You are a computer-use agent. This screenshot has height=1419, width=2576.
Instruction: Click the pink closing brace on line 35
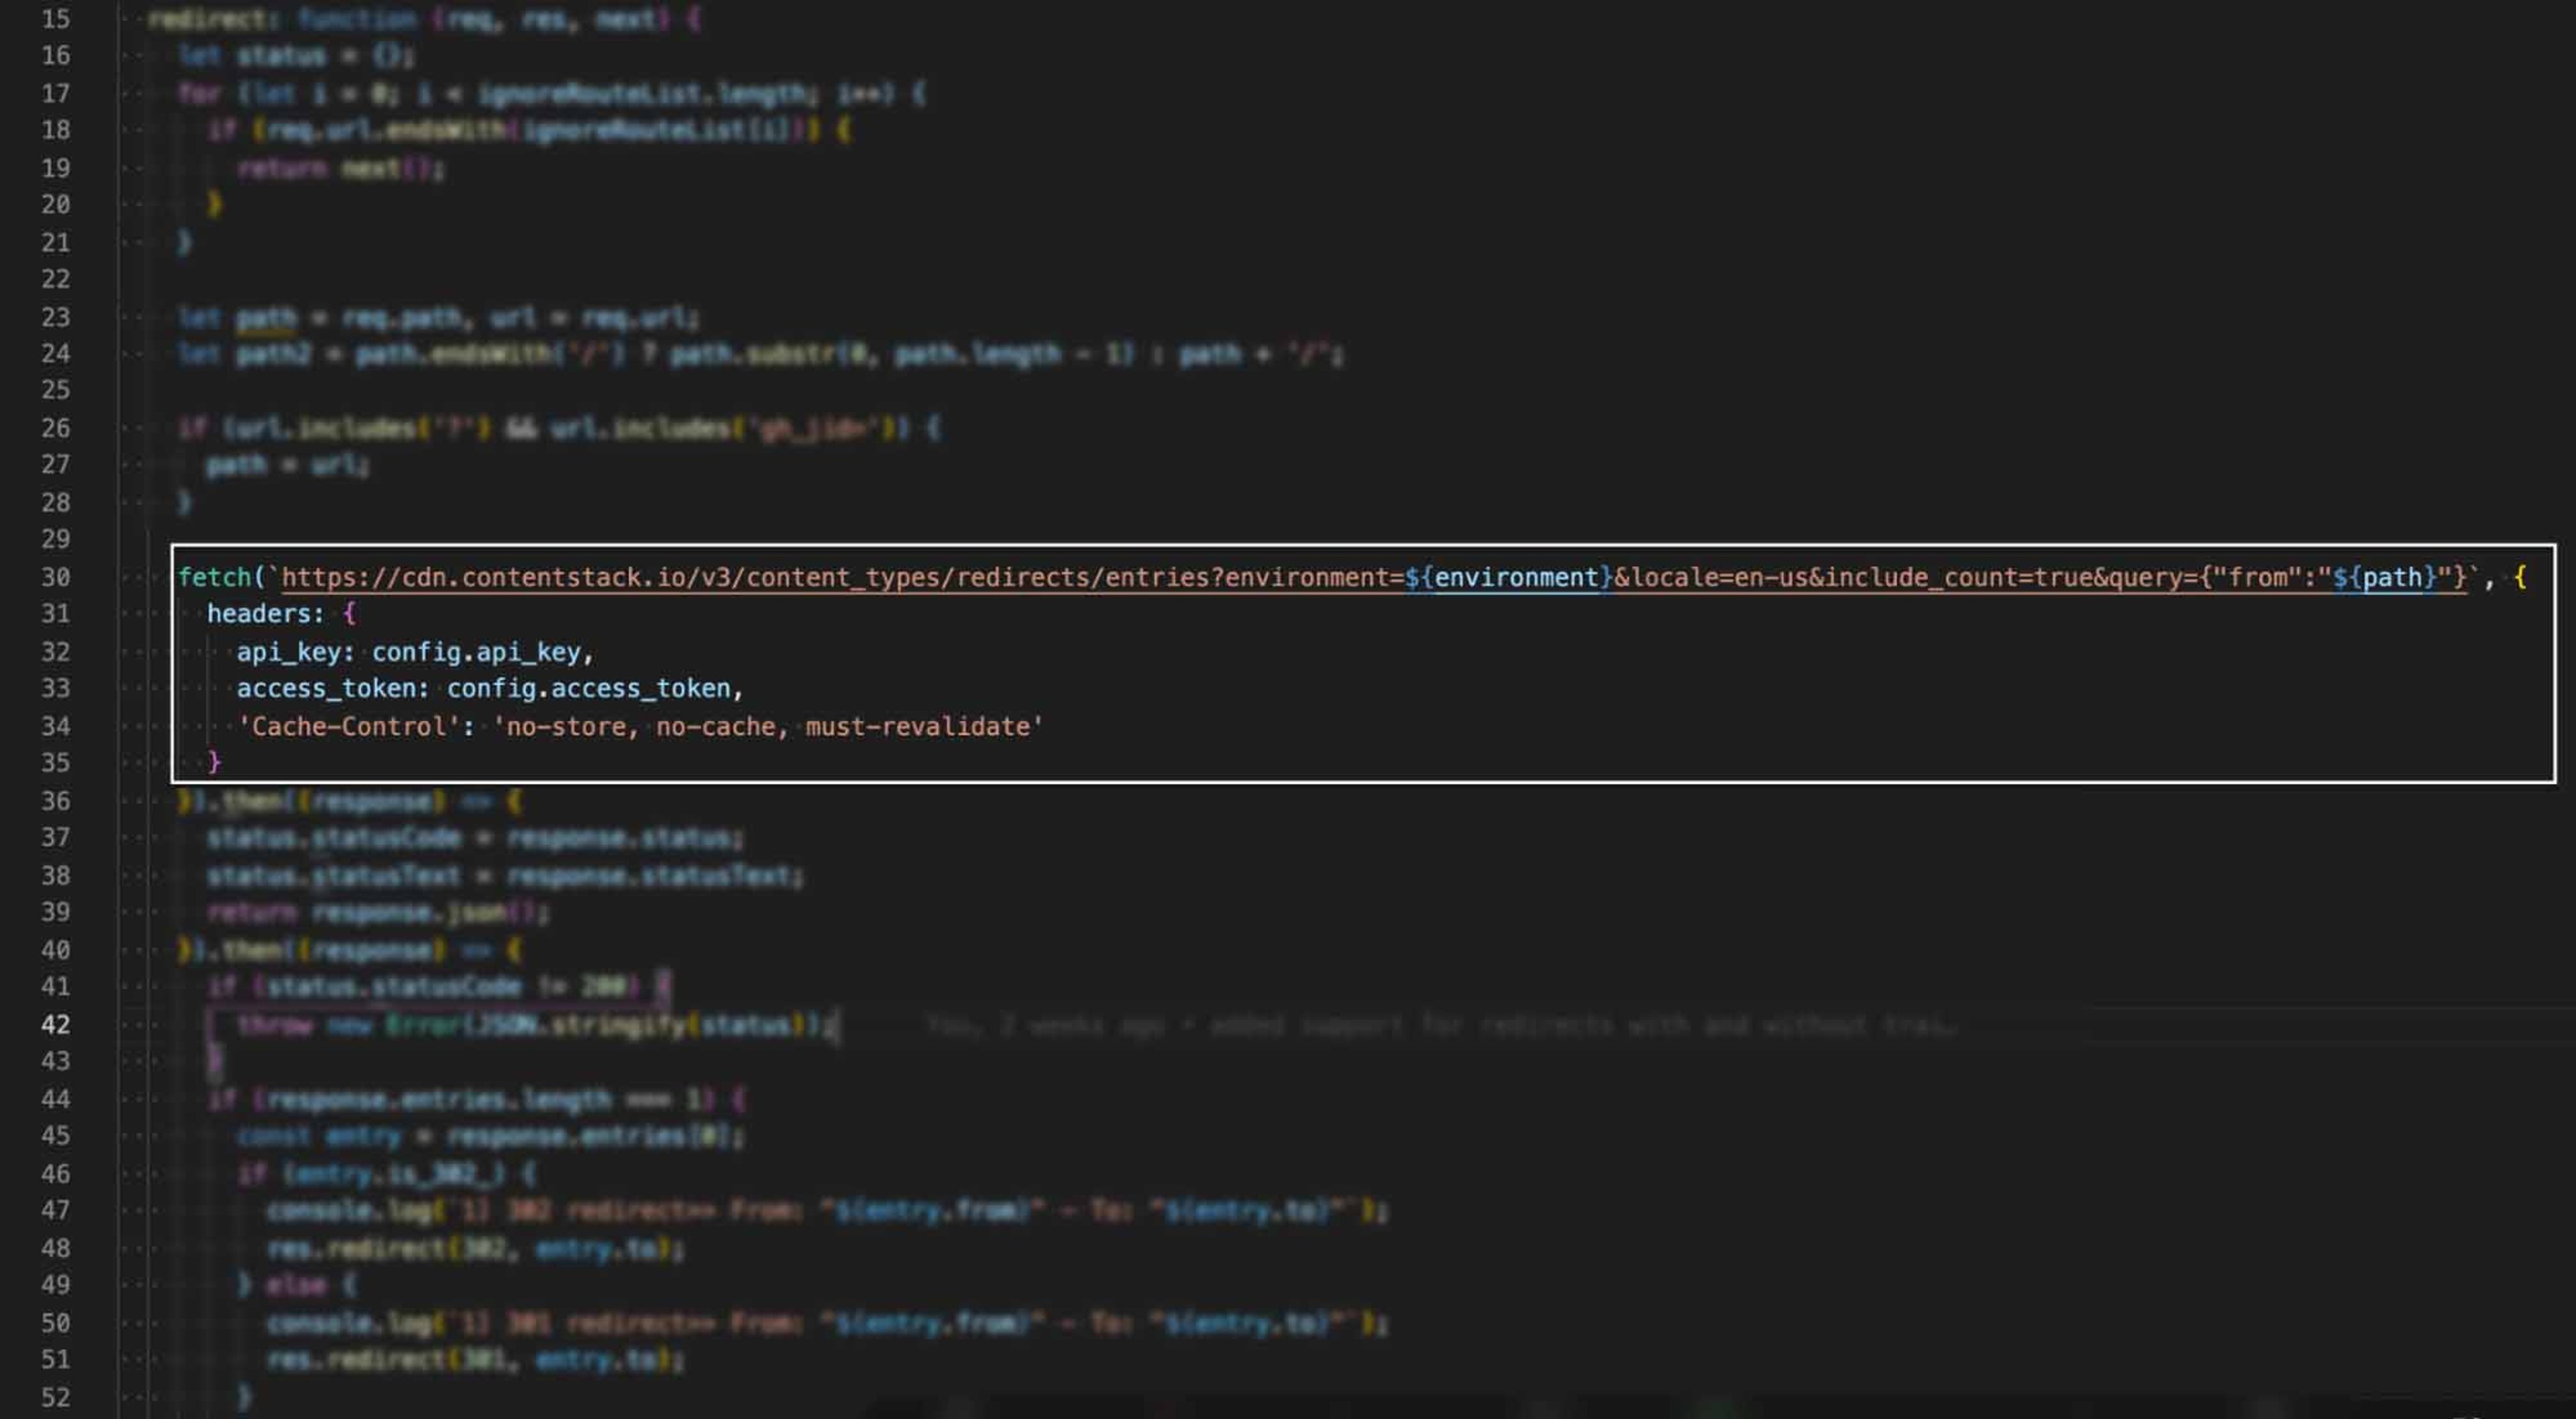pos(214,763)
